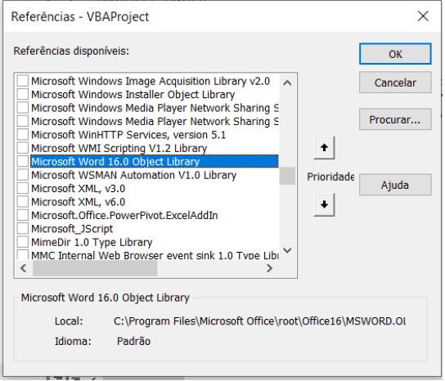
Task: Check Microsoft XML, v6.0 reference
Action: click(23, 202)
